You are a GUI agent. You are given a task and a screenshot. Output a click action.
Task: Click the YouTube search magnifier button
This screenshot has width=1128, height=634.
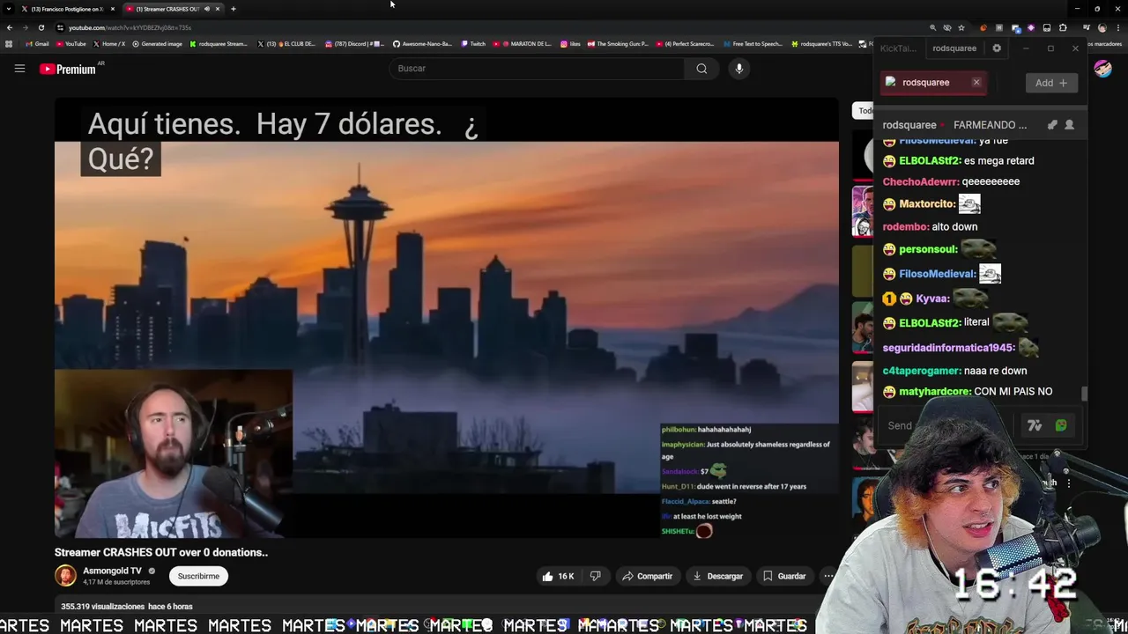pyautogui.click(x=701, y=69)
